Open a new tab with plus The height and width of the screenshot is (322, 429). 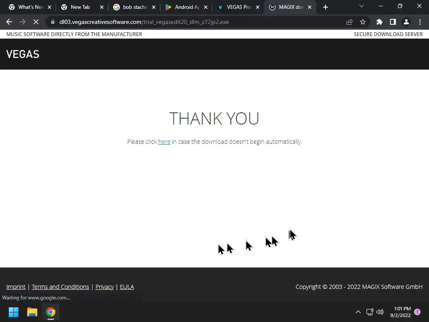pyautogui.click(x=325, y=7)
